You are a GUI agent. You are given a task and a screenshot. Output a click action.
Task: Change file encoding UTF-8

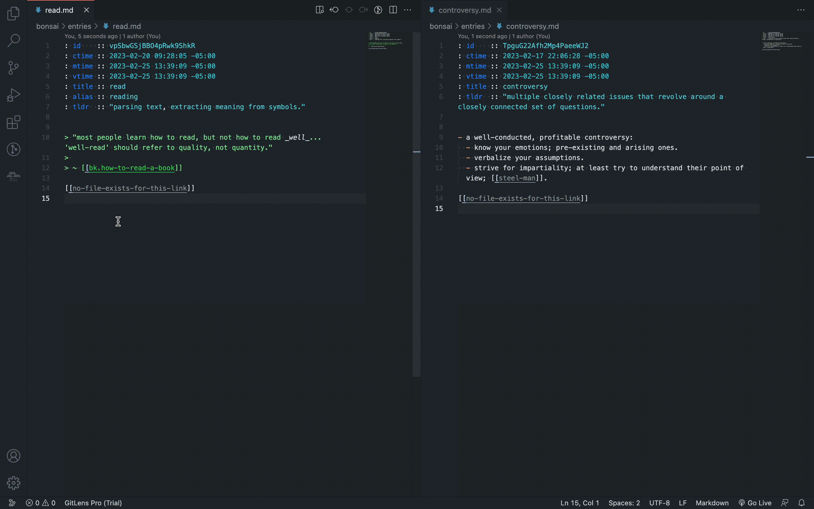click(659, 503)
